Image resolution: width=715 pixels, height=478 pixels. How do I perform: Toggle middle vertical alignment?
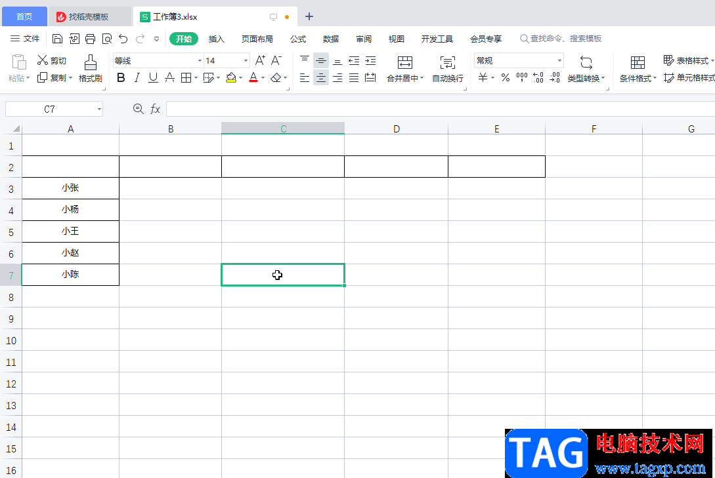point(321,60)
